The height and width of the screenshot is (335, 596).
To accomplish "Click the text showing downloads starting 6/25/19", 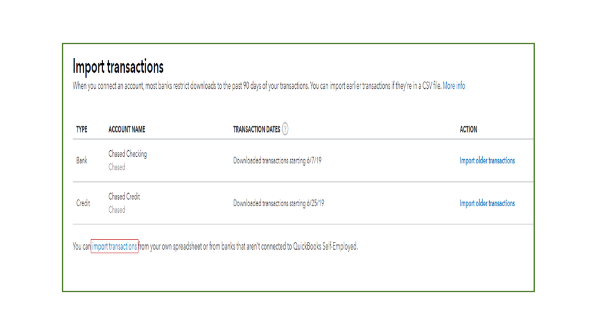I will 278,203.
